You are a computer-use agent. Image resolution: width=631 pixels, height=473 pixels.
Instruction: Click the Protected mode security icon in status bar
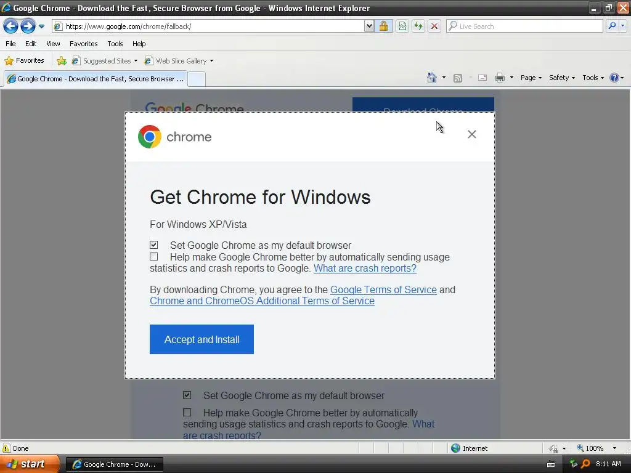554,448
